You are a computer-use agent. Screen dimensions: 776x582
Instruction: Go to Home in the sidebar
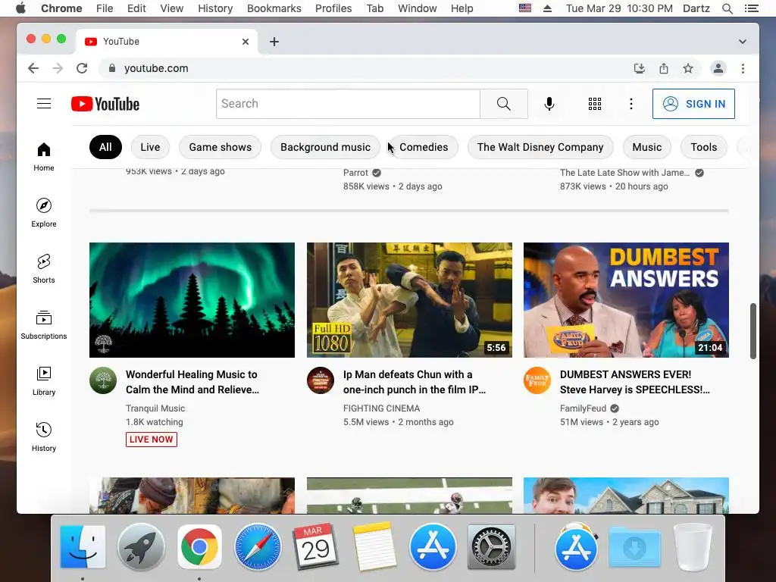point(44,156)
